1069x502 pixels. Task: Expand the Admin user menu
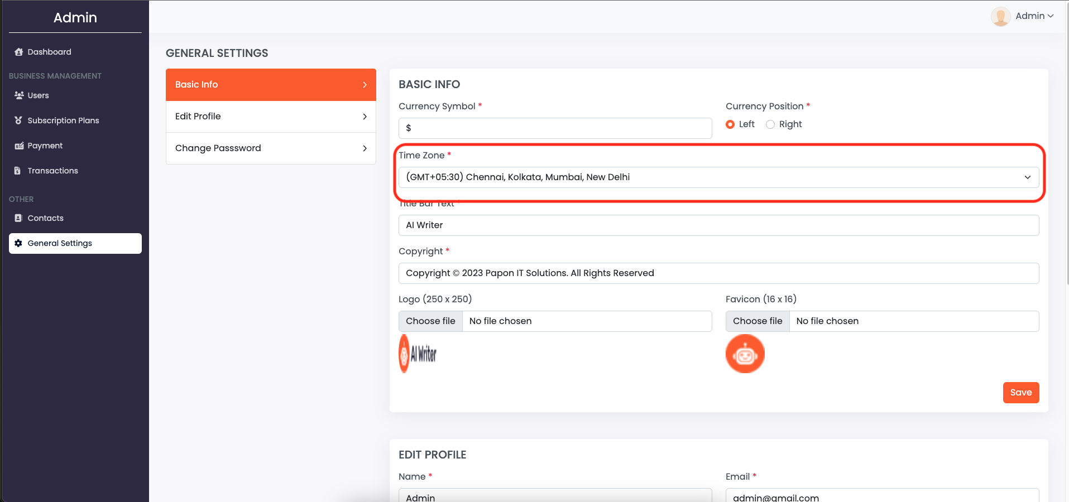pyautogui.click(x=1034, y=16)
